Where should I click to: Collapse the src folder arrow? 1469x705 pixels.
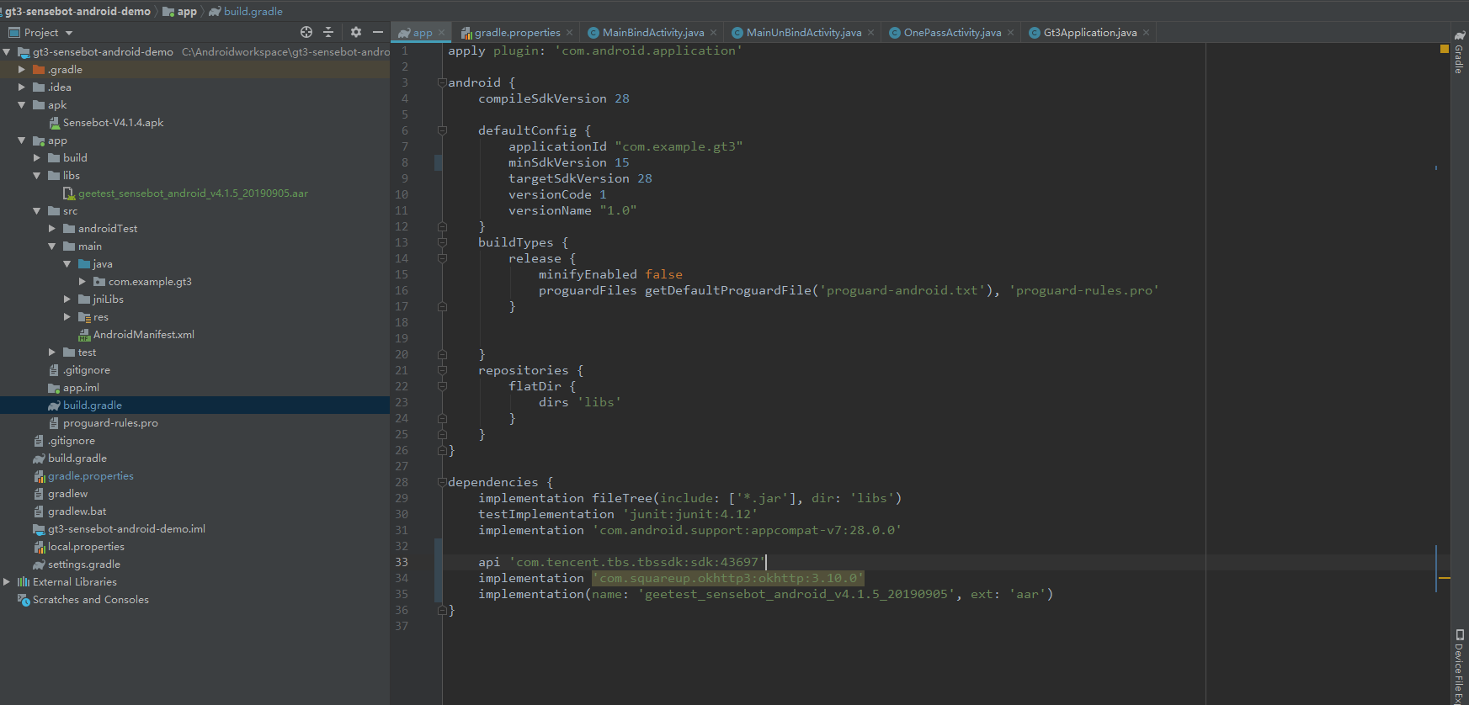click(x=37, y=211)
